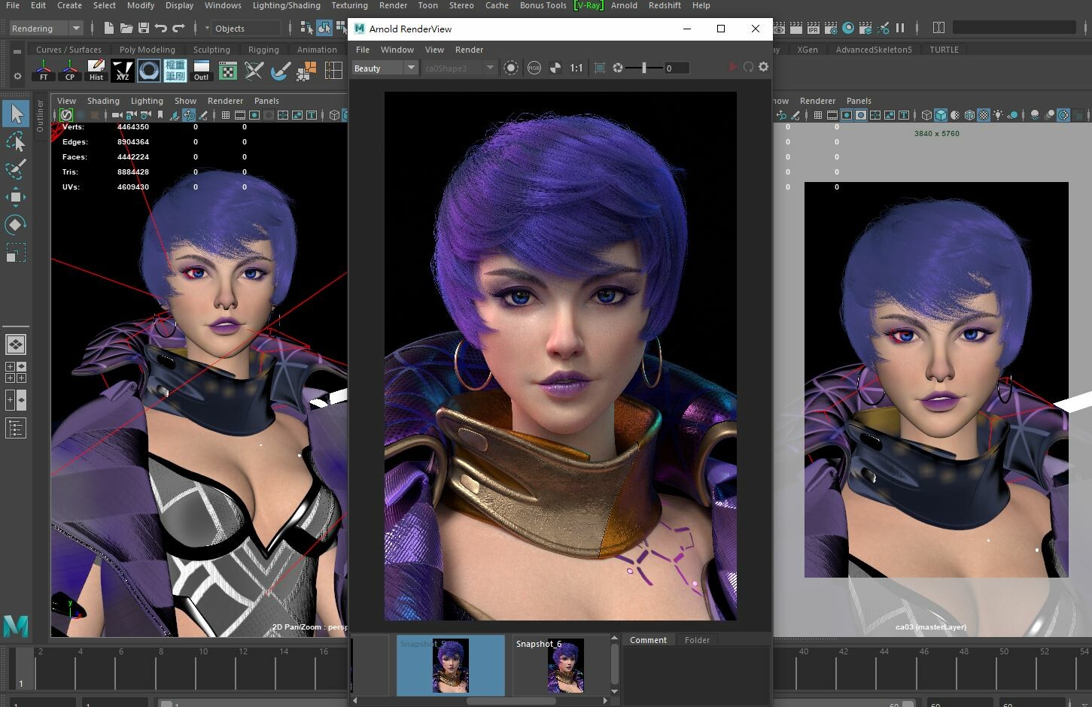Screen dimensions: 1092x707
Task: Click the IPR render icon
Action: pyautogui.click(x=813, y=28)
